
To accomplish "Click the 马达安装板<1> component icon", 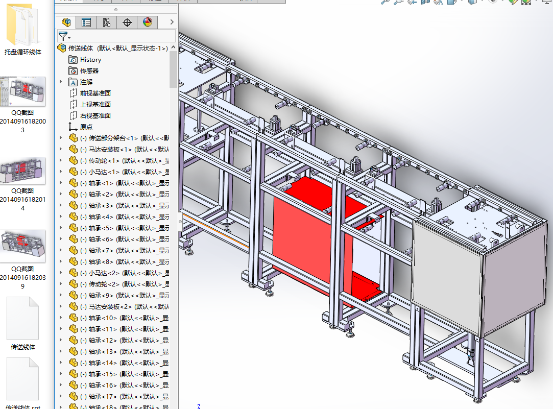I will click(73, 149).
